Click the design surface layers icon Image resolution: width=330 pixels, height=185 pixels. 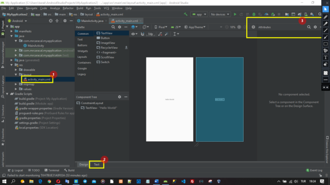coord(133,27)
